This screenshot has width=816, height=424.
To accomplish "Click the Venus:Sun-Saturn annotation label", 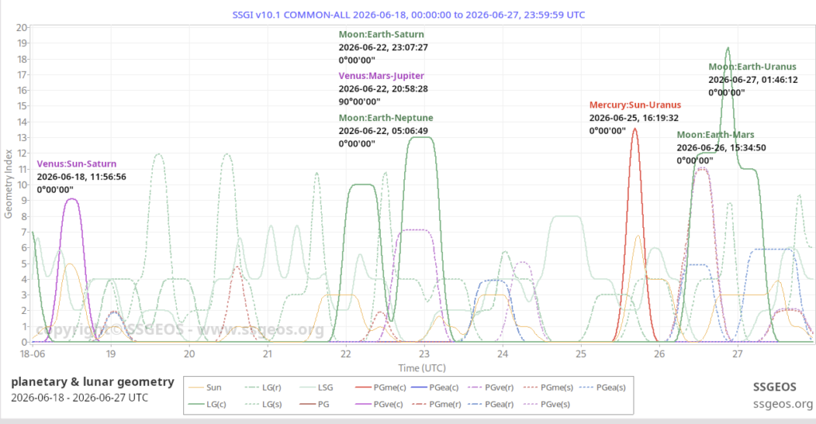I will click(x=76, y=164).
